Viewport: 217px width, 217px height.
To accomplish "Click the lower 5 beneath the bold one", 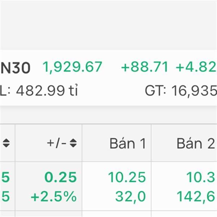I will tap(5, 196).
